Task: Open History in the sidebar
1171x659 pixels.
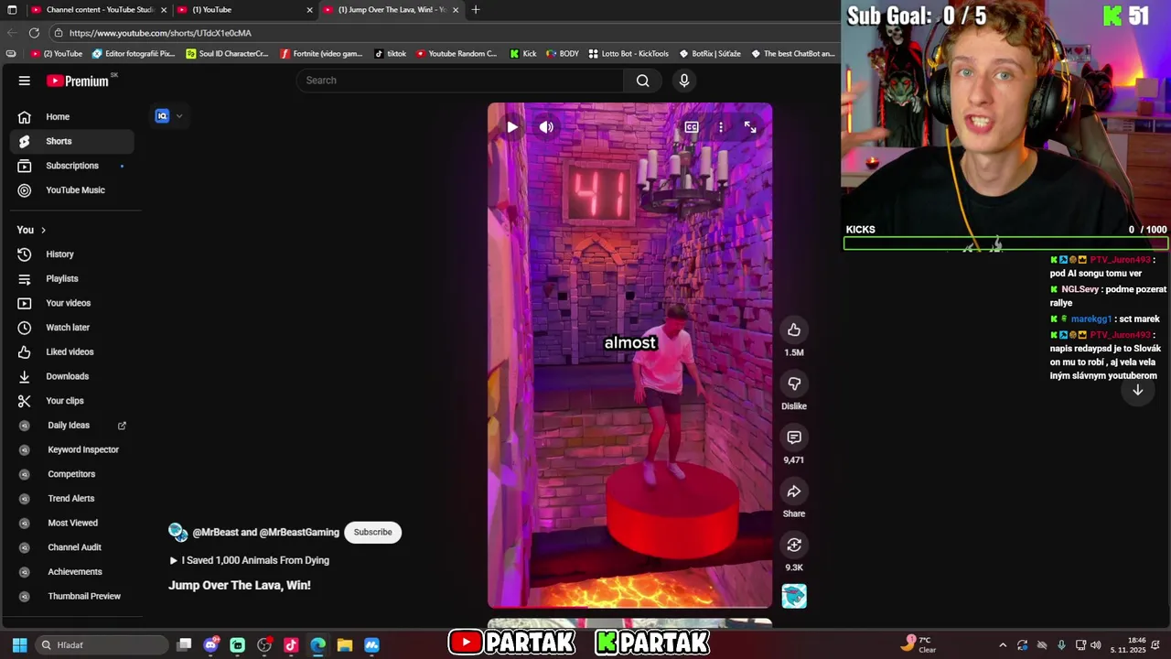Action: click(x=71, y=254)
